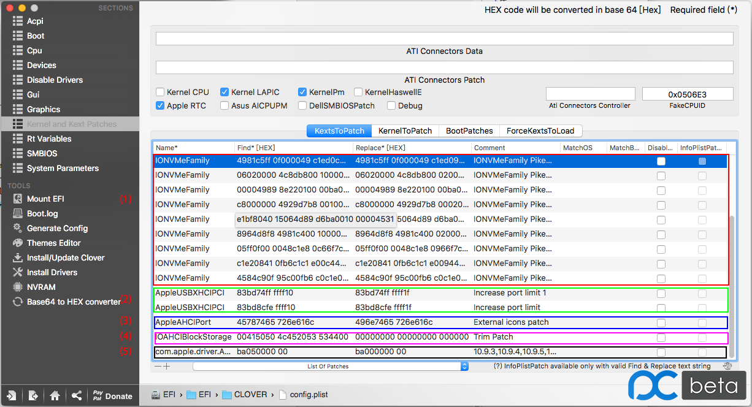Open the Install Drivers tool

pyautogui.click(x=52, y=272)
